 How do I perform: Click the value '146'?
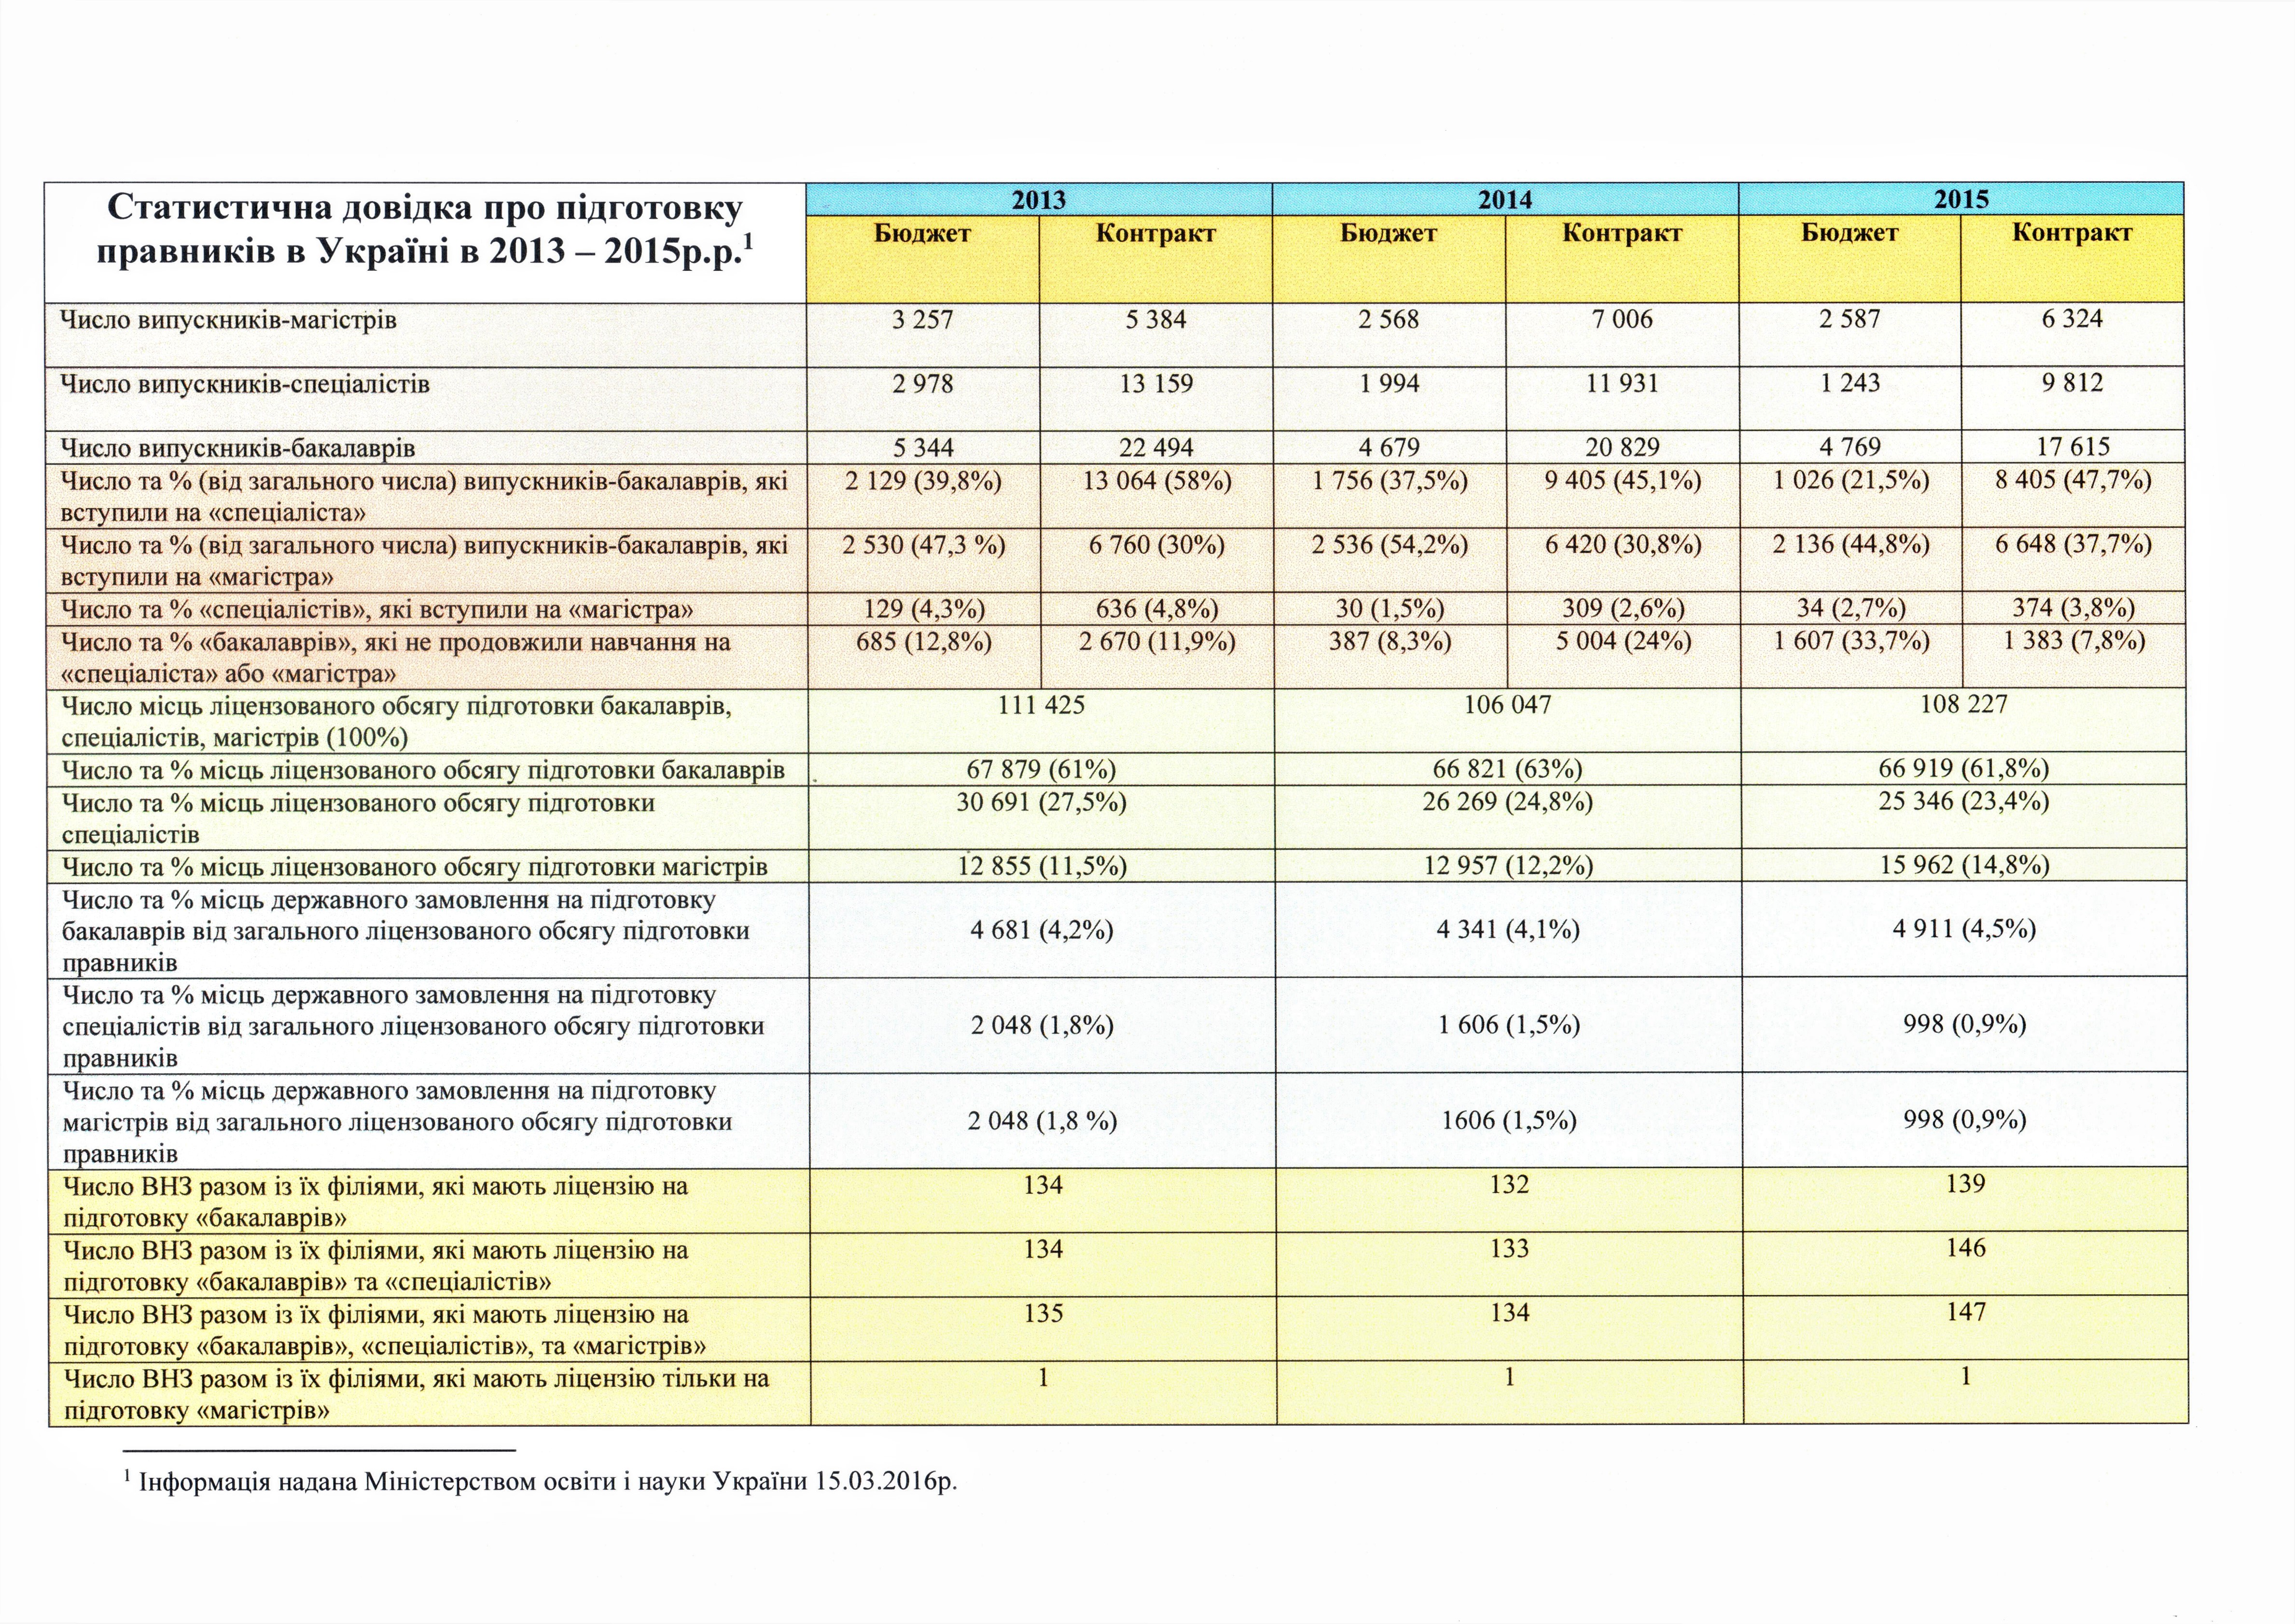(1965, 1248)
